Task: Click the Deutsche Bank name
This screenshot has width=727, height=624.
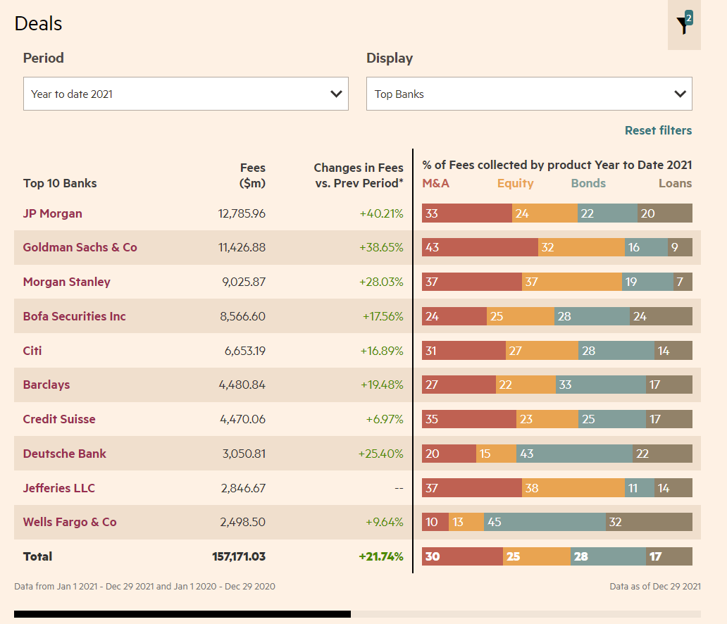Action: (64, 454)
